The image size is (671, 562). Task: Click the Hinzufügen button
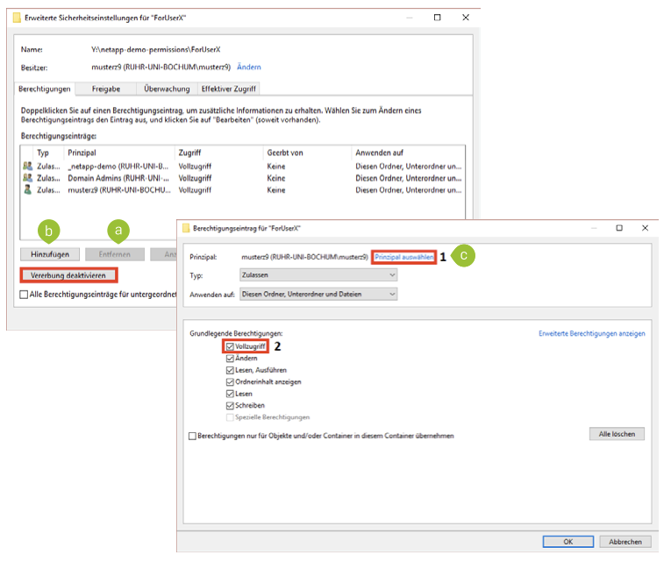(50, 254)
